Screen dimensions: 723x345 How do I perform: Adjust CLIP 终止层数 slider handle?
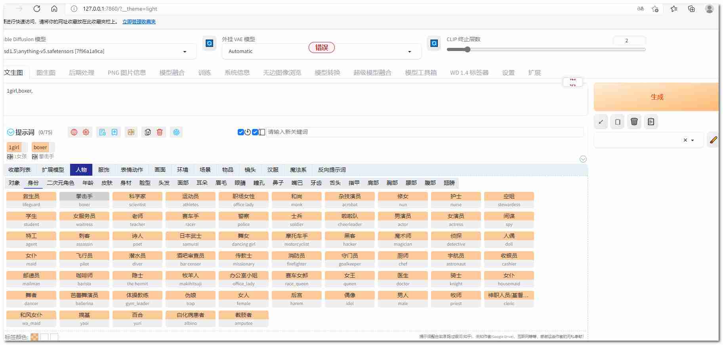(467, 49)
